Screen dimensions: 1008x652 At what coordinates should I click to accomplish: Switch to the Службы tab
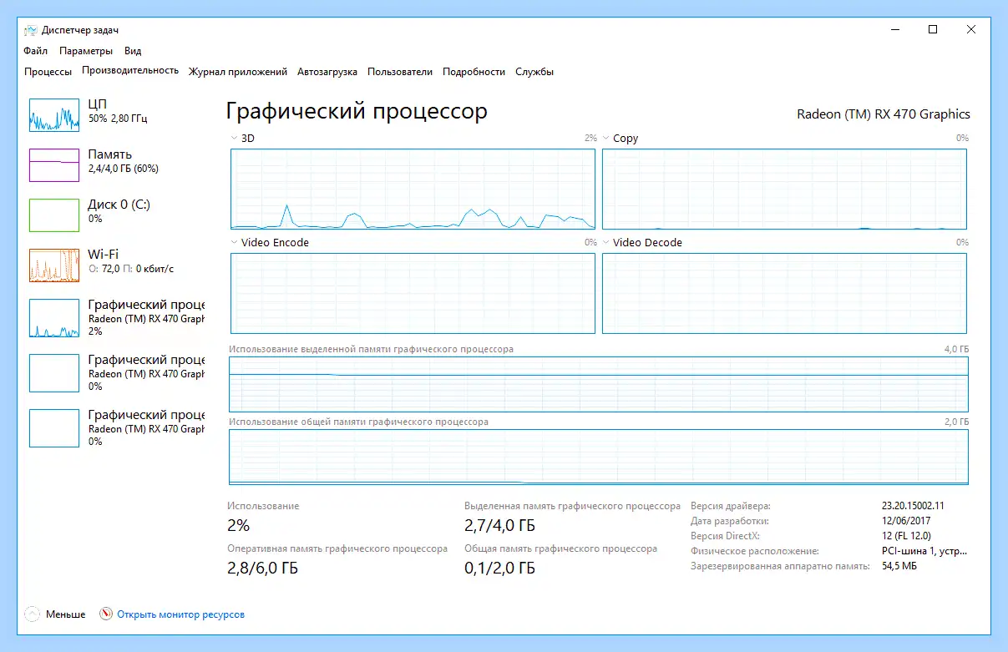coord(534,72)
